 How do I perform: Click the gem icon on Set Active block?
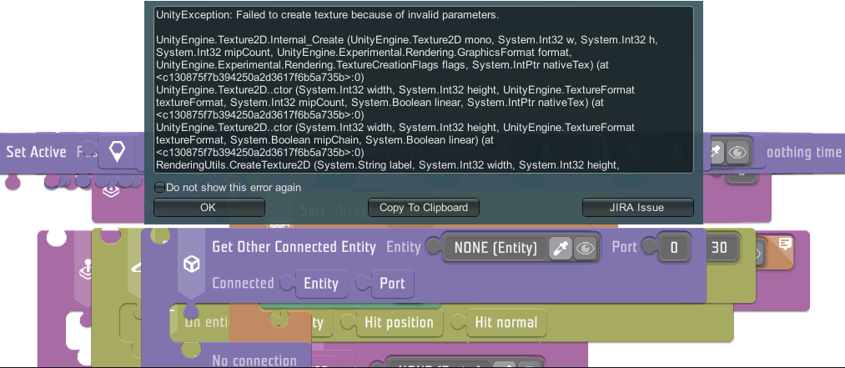[118, 152]
